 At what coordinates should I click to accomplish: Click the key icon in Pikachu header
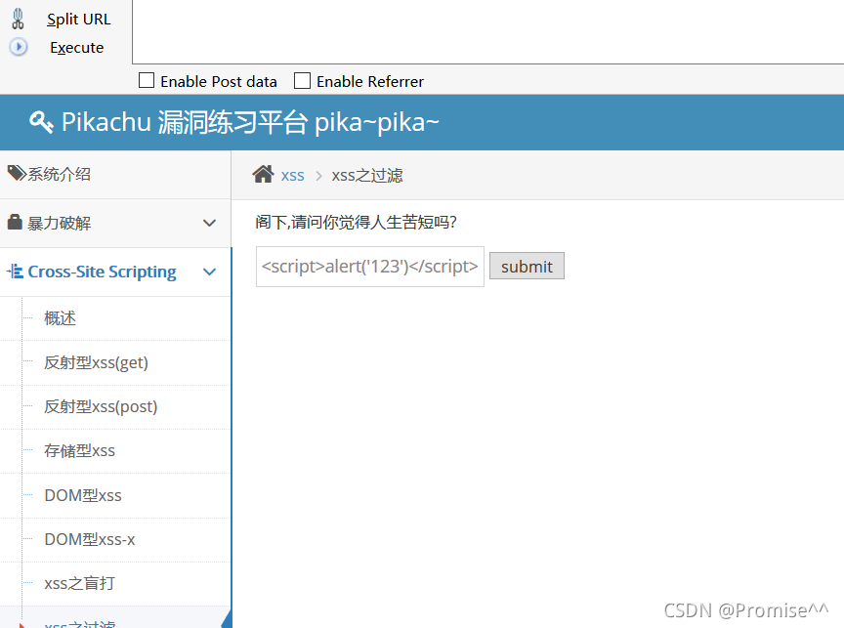pos(41,122)
